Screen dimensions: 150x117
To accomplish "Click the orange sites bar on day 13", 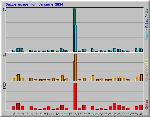I will tap(62, 78).
